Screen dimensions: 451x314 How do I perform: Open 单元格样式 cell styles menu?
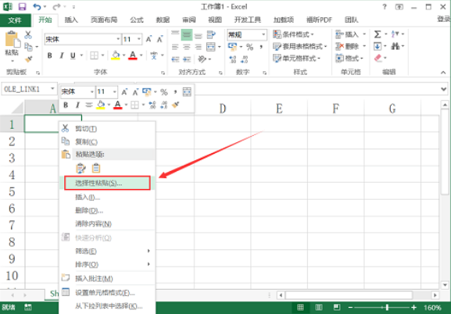(x=297, y=59)
